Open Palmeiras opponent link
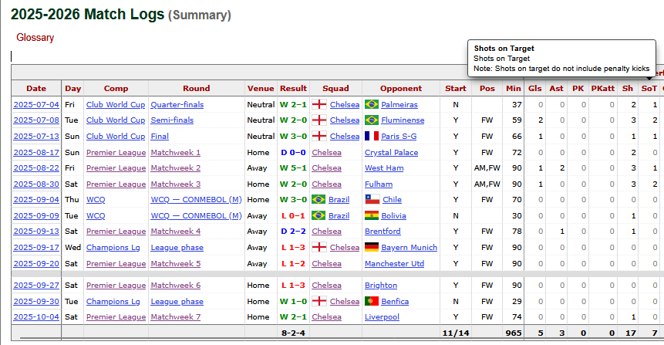Screen dimensions: 664x345 399,105
